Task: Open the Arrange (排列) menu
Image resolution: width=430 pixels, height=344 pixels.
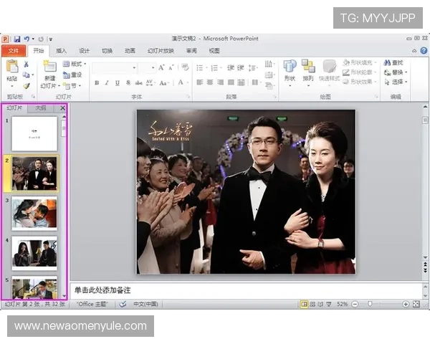Action: pyautogui.click(x=308, y=72)
